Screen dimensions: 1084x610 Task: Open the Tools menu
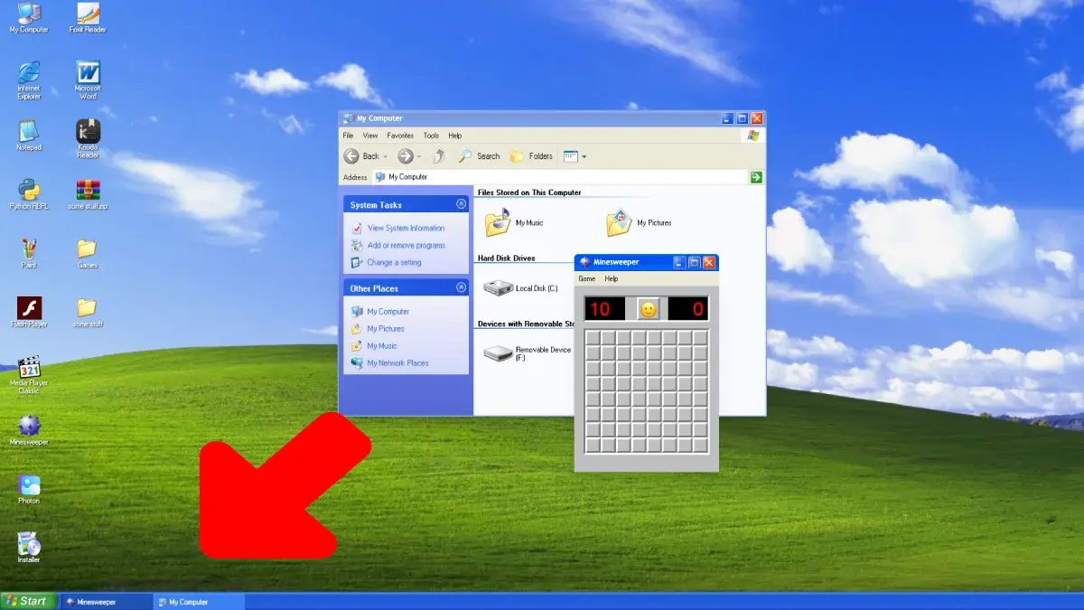(432, 136)
